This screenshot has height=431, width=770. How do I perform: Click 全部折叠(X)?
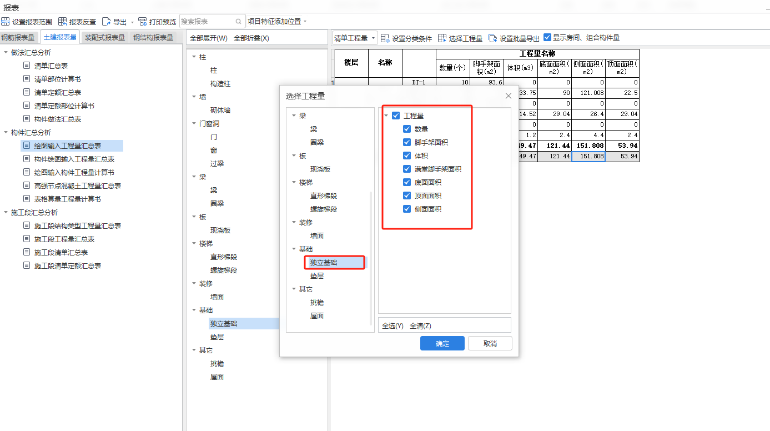pos(251,38)
